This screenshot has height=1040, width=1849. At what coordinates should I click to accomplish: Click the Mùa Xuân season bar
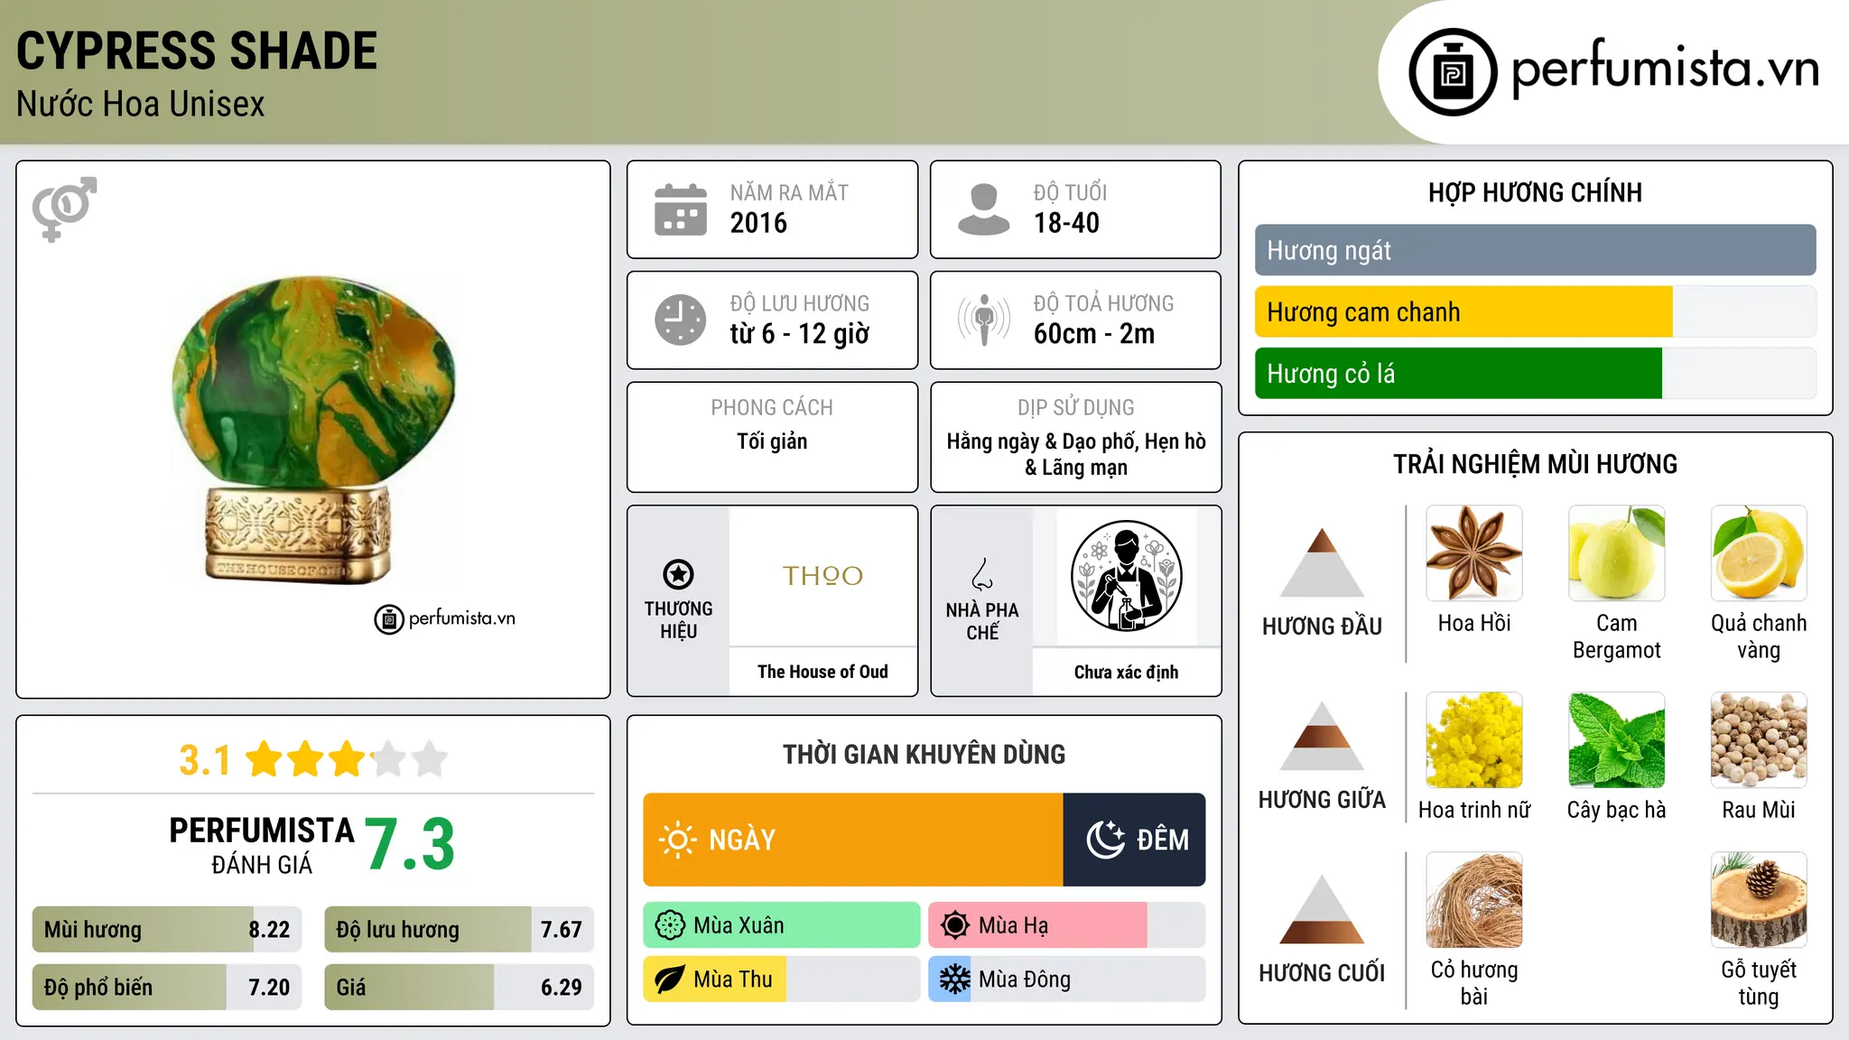tap(782, 925)
